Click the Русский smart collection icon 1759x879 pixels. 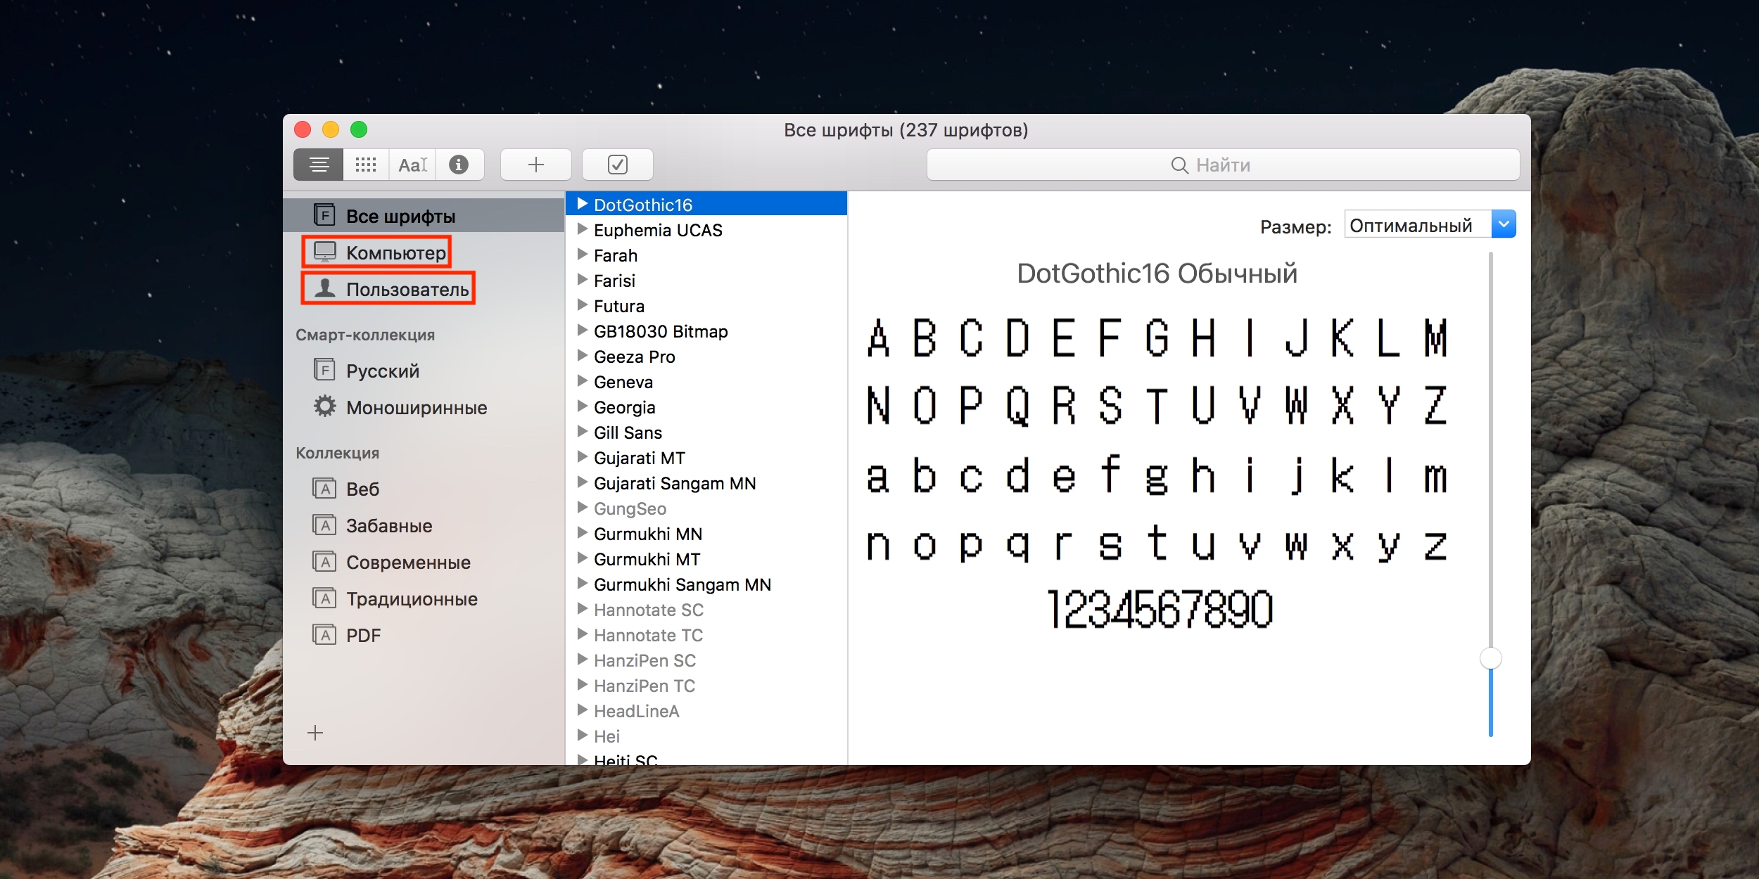pyautogui.click(x=324, y=369)
